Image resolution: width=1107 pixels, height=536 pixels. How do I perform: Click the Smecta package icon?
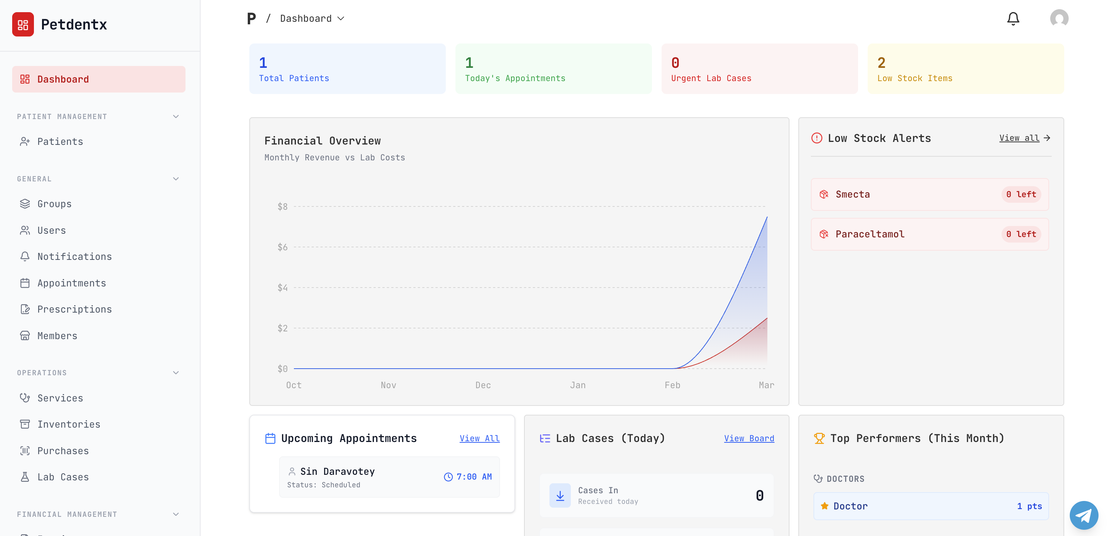(x=823, y=195)
